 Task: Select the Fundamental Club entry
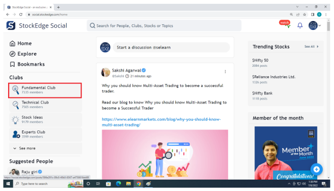point(38,90)
